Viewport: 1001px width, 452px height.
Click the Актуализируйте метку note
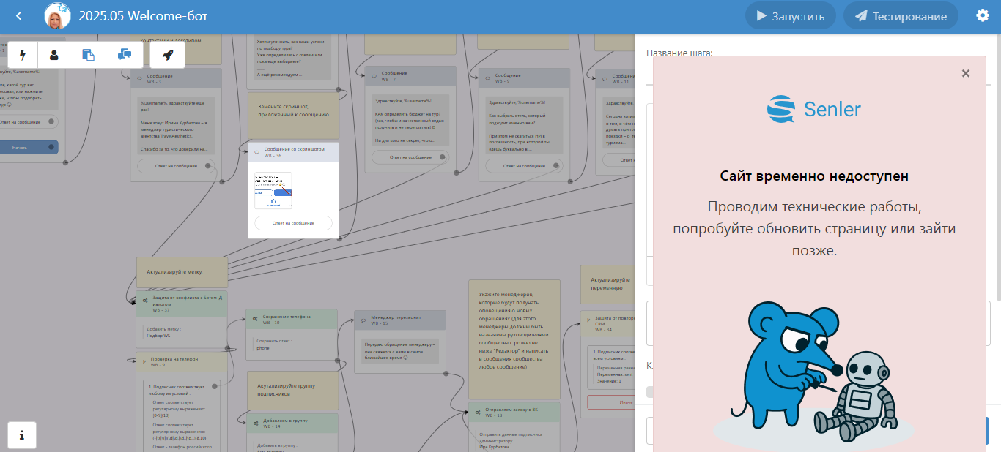(x=182, y=272)
